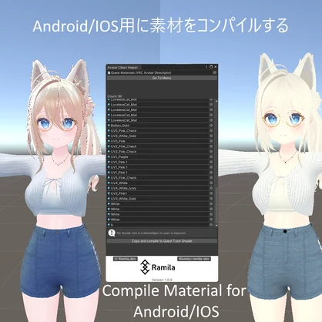Open the window's three-dot options menu

(206, 67)
